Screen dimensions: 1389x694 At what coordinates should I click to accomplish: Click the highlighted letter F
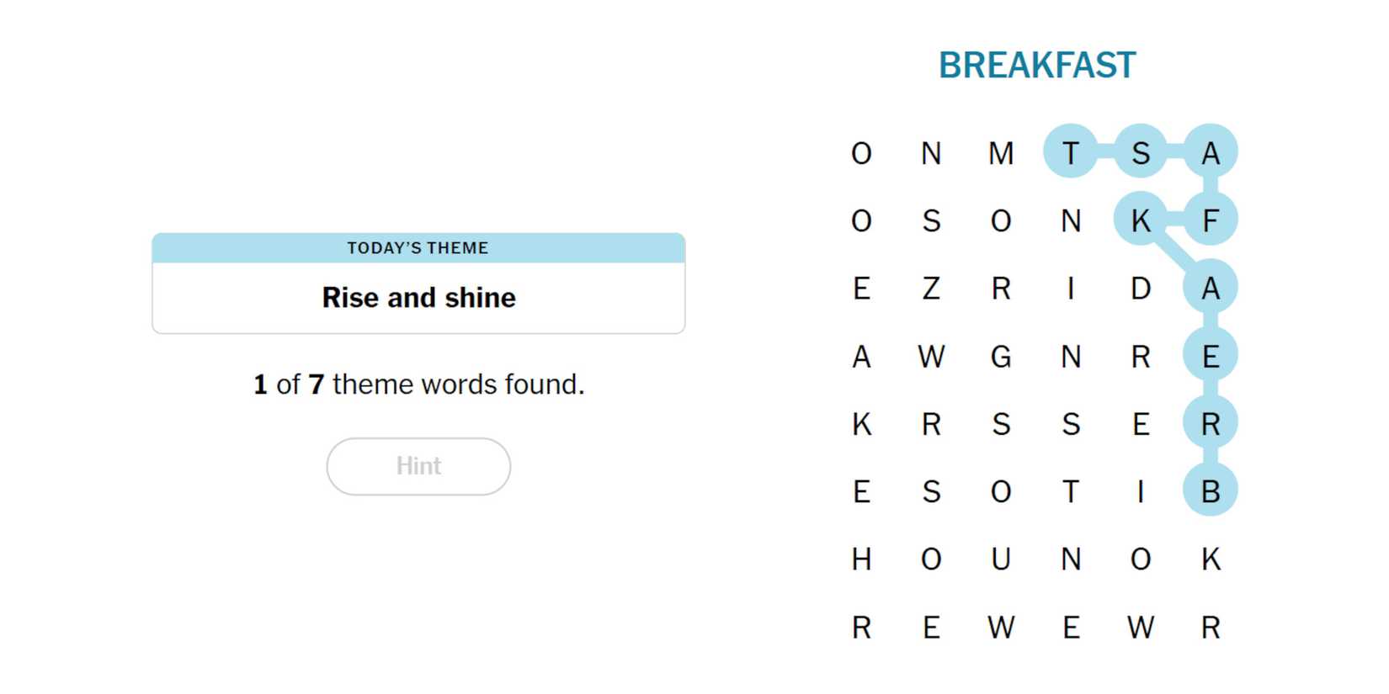(x=1210, y=220)
